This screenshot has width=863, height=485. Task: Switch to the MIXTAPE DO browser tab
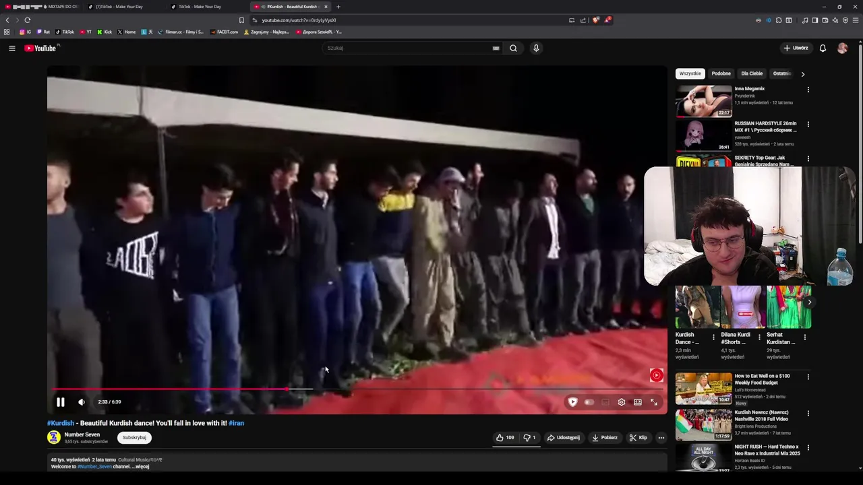(42, 7)
